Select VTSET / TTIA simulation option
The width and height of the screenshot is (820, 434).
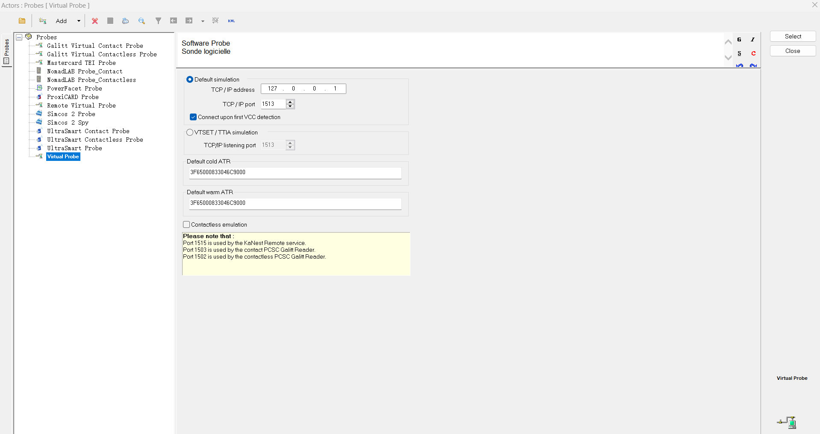[x=190, y=132]
